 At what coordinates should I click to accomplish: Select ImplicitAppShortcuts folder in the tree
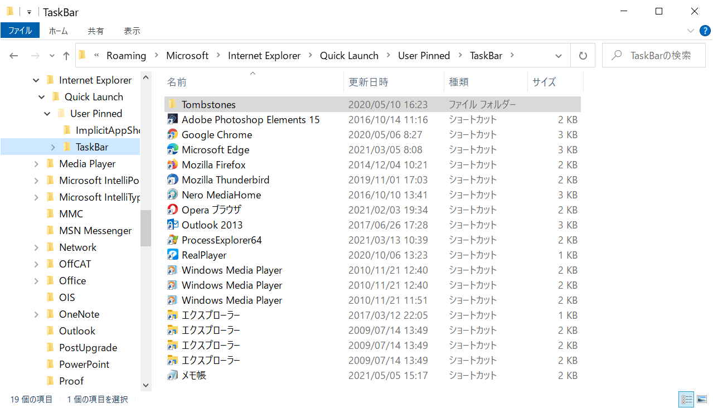[108, 130]
